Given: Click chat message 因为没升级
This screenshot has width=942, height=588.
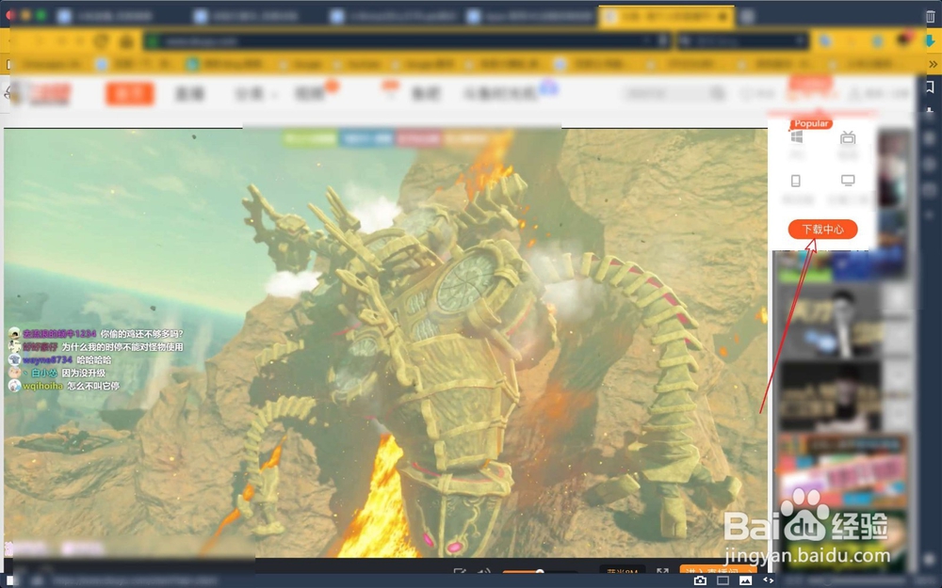Looking at the screenshot, I should tap(84, 373).
